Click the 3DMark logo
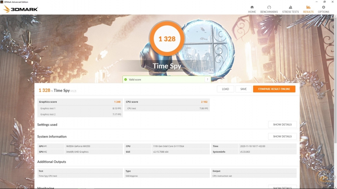Image resolution: width=337 pixels, height=189 pixels. [21, 9]
